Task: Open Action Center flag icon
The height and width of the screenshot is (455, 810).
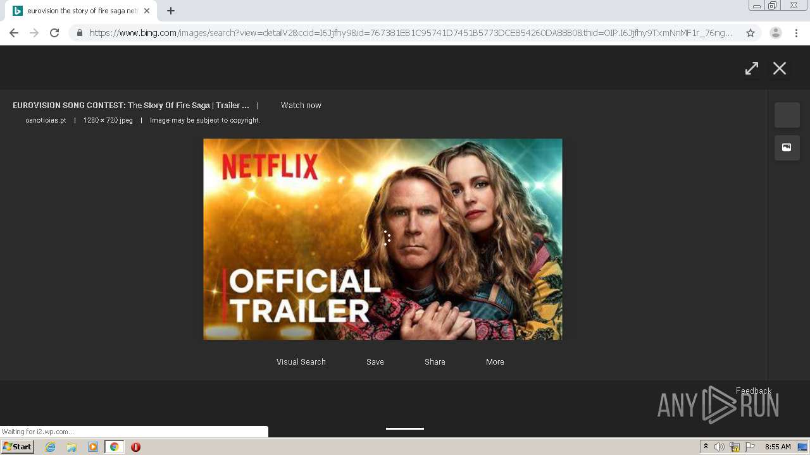Action: tap(750, 447)
